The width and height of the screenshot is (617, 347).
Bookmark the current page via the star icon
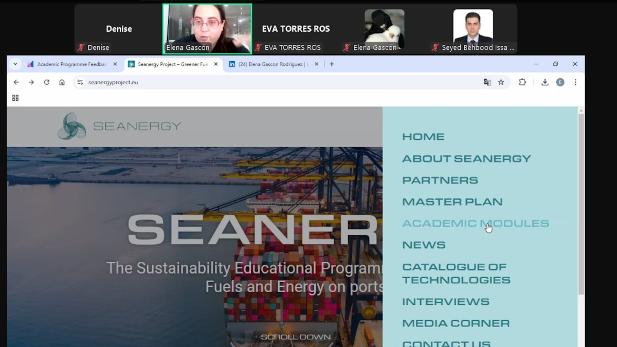click(x=501, y=82)
